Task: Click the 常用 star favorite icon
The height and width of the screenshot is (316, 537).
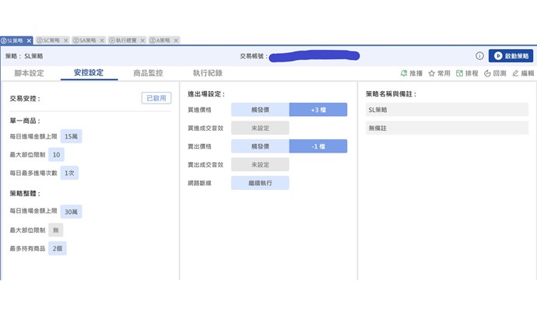Action: [x=432, y=73]
